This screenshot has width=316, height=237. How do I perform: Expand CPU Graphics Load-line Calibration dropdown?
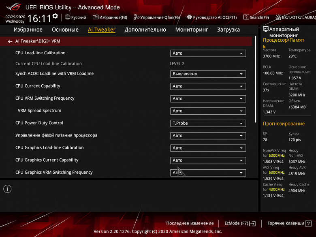pyautogui.click(x=208, y=148)
